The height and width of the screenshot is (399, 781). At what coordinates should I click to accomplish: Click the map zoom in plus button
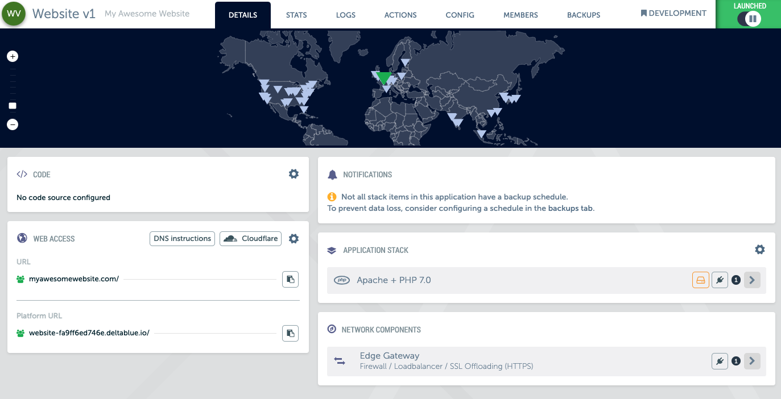13,56
